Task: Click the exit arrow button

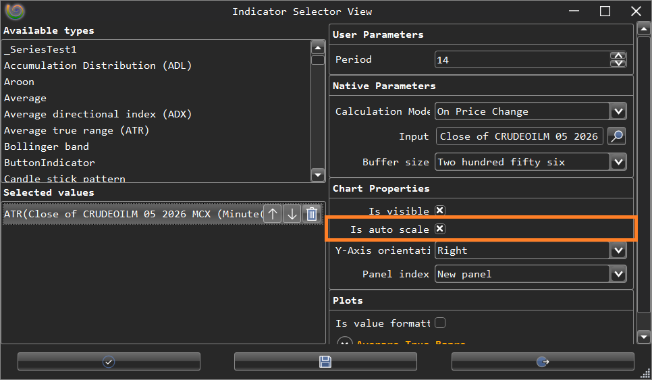Action: pyautogui.click(x=543, y=362)
